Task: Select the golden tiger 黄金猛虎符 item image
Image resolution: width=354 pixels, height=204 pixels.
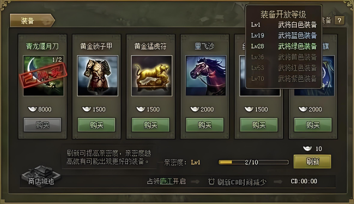Action: 152,76
